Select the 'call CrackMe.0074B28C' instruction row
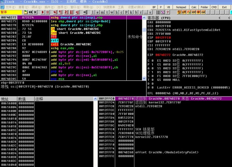 coord(71,44)
